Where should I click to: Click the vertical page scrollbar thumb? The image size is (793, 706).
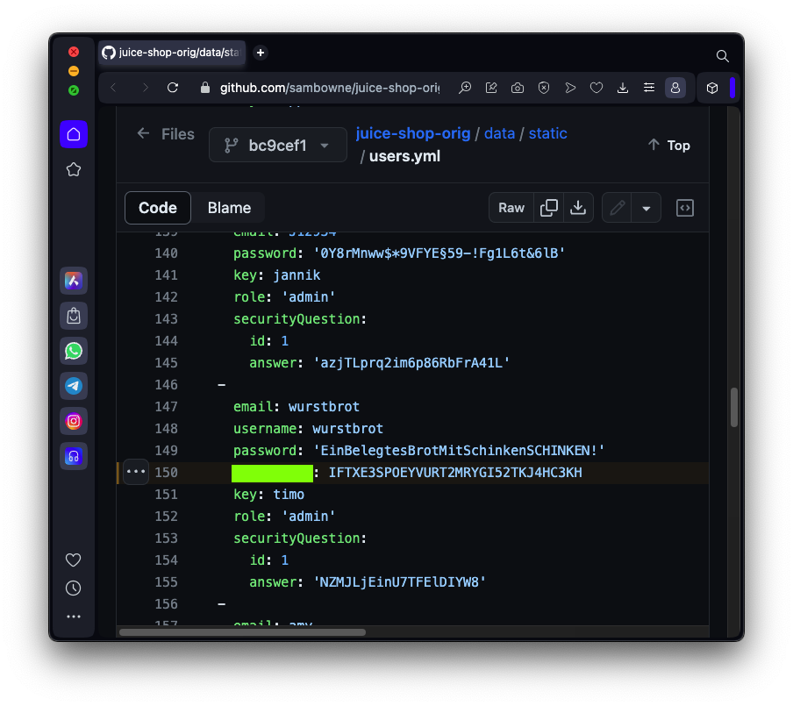coord(734,407)
